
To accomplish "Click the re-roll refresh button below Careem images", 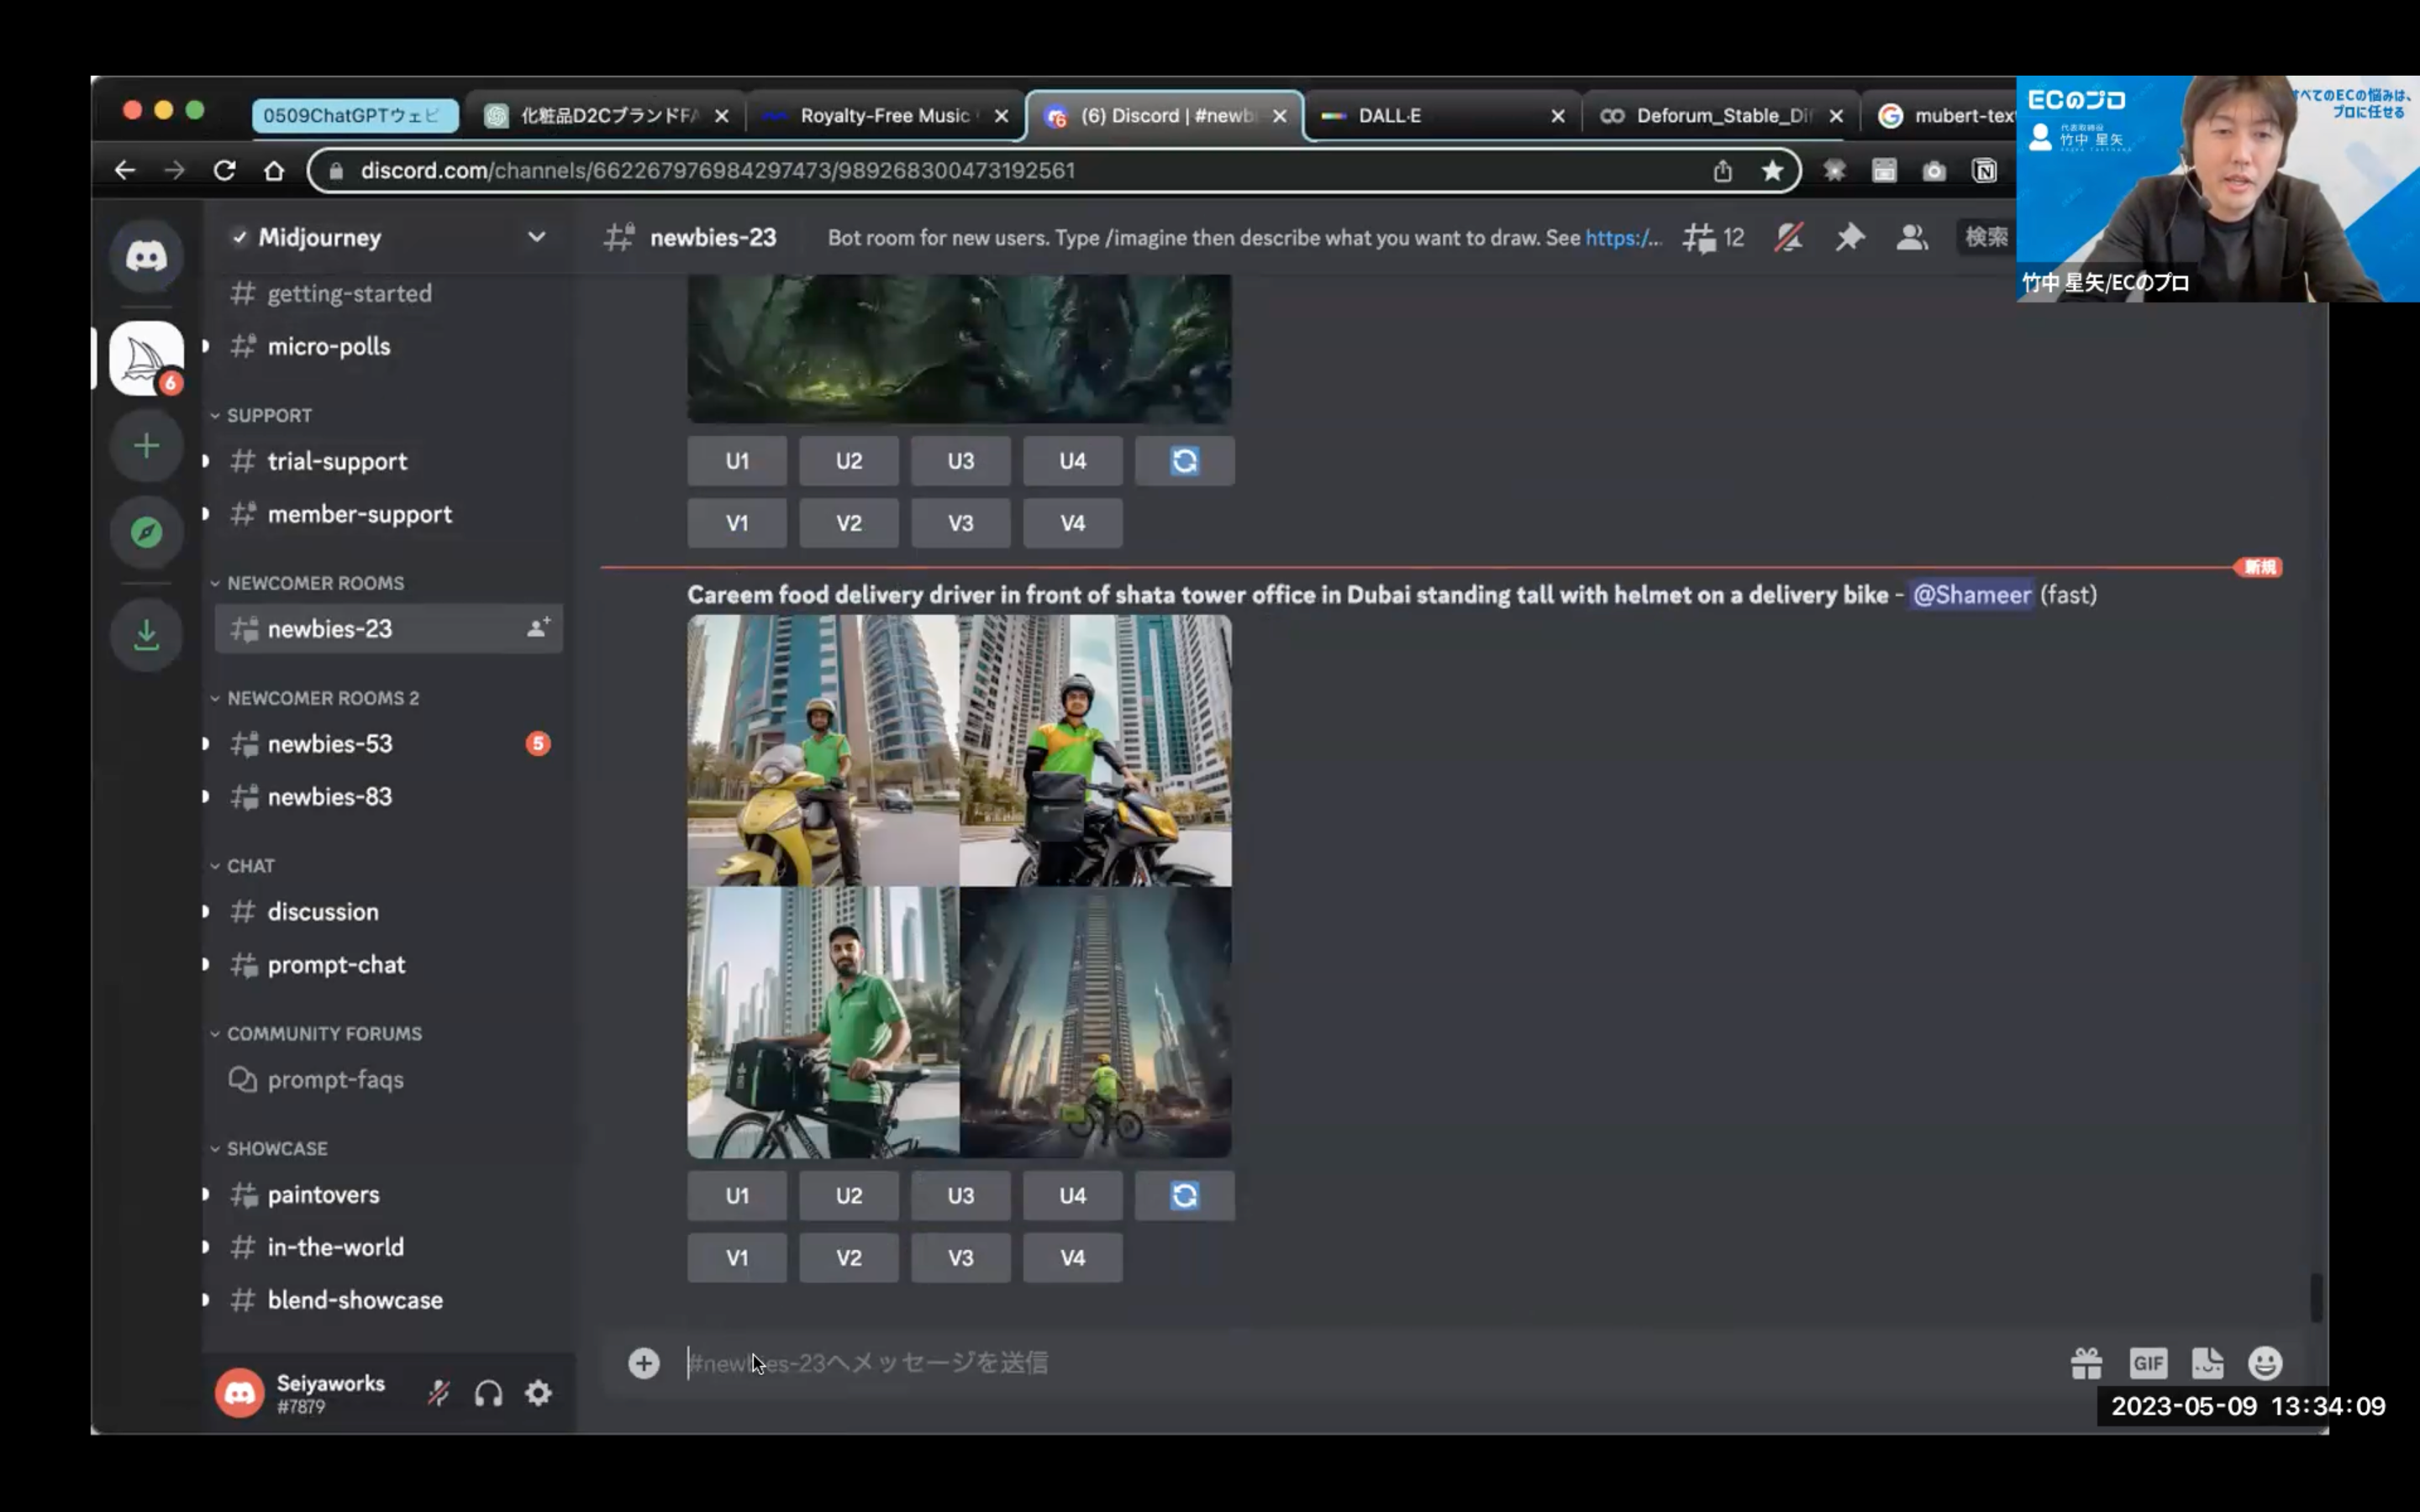I will coord(1184,1196).
